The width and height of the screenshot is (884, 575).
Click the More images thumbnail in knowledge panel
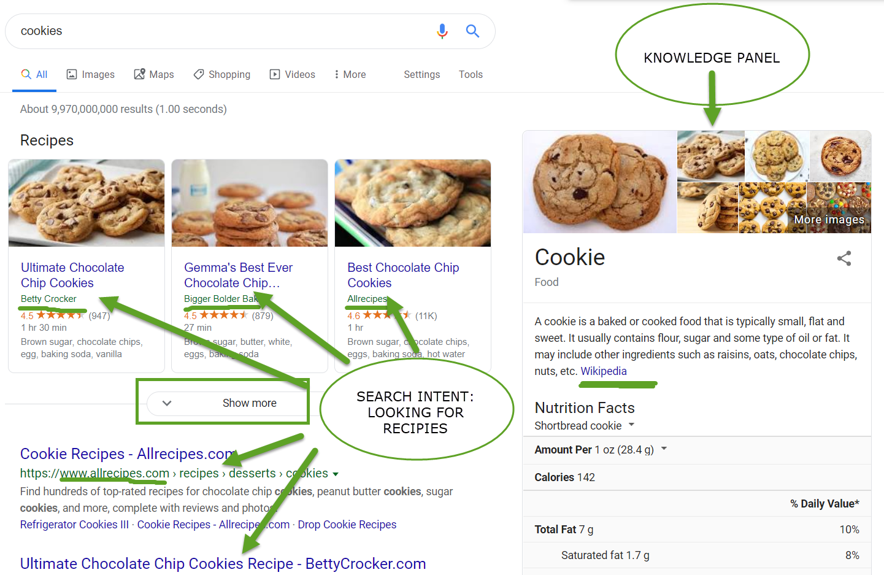[832, 219]
